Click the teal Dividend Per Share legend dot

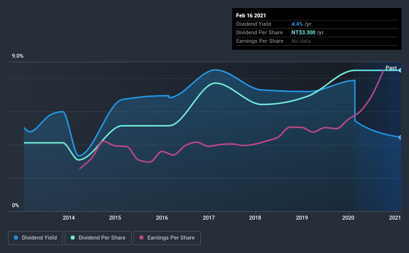pos(73,238)
